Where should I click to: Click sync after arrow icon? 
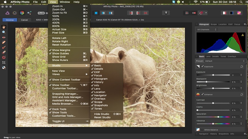point(138,13)
